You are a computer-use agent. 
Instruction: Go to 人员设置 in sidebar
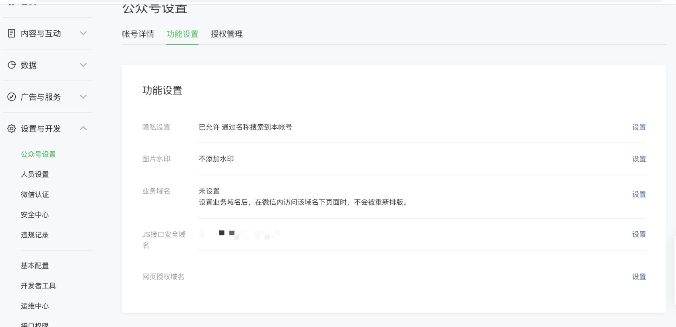click(35, 175)
